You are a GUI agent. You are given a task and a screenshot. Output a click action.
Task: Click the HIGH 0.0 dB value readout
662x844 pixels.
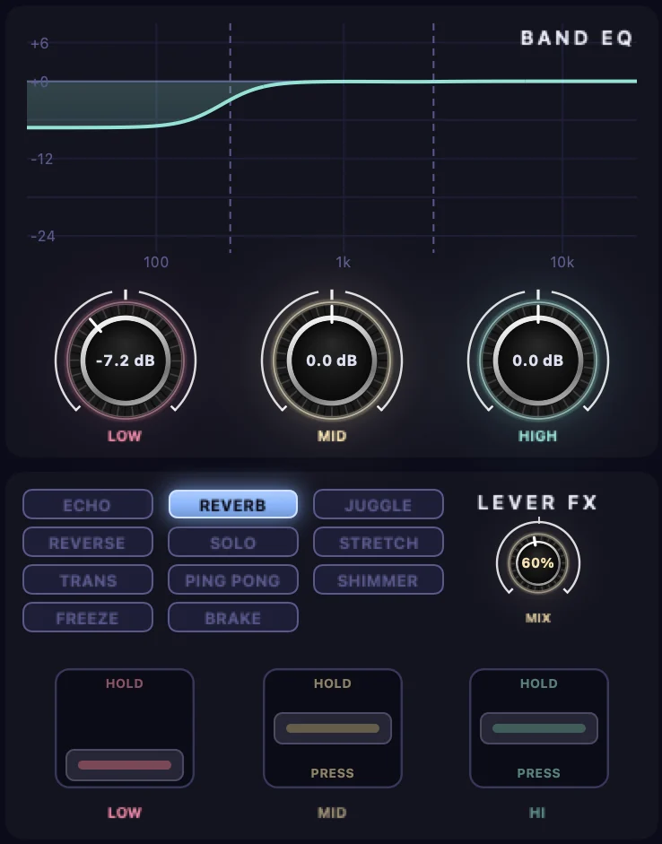[537, 360]
